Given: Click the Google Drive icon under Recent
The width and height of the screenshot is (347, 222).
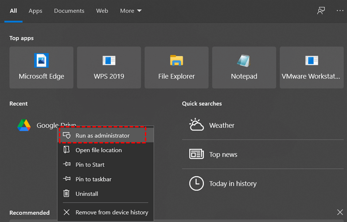Looking at the screenshot, I should click(24, 126).
